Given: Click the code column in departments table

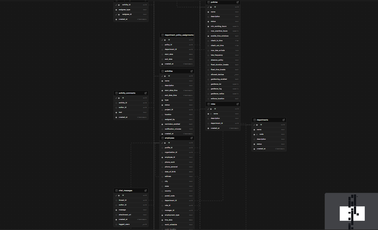Looking at the screenshot, I should [x=269, y=134].
